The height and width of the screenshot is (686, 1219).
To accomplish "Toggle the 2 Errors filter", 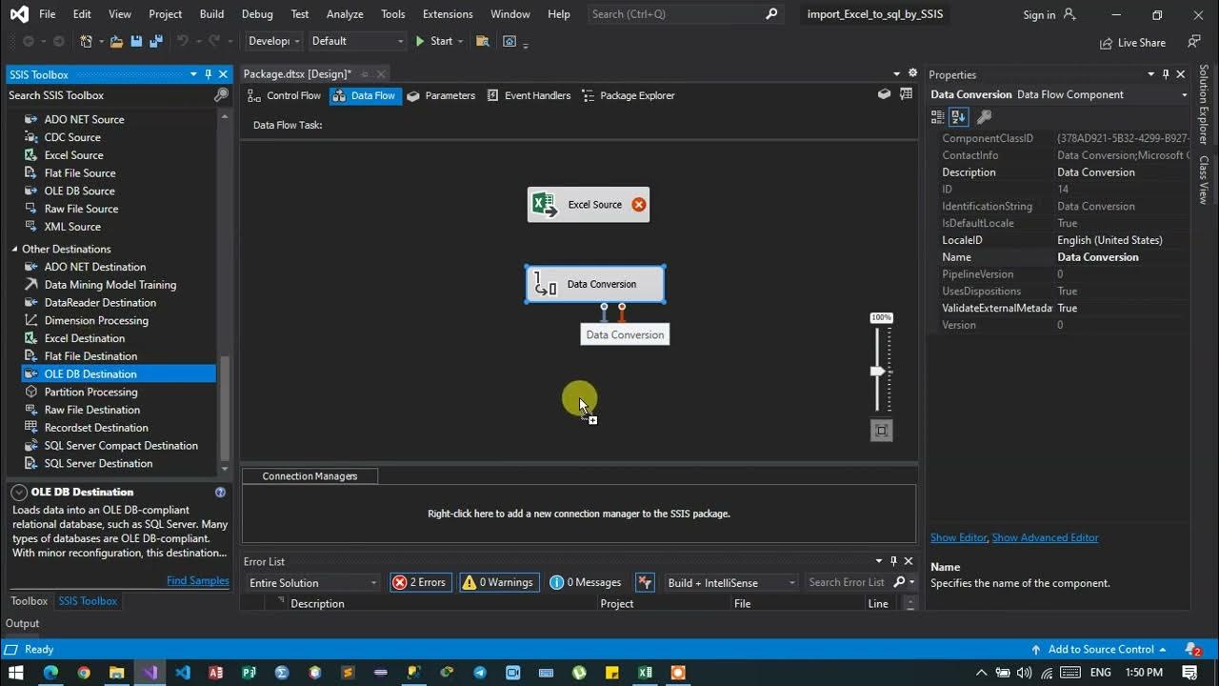I will 421,582.
